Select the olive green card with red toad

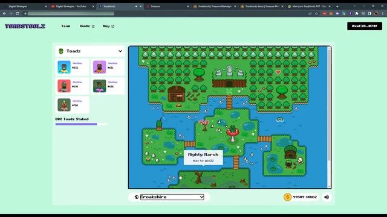click(x=73, y=105)
